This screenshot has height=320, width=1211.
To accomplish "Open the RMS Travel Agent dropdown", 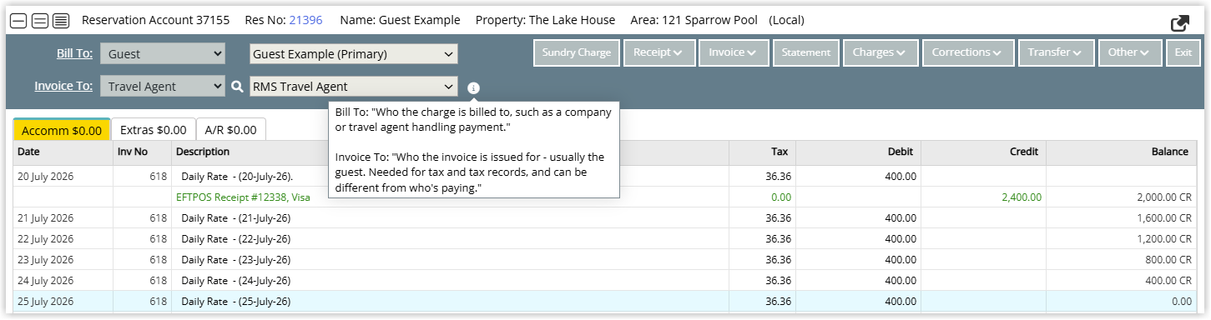I will (x=354, y=86).
